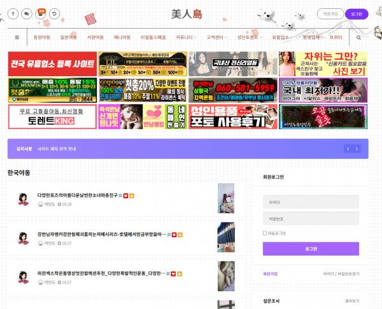The height and width of the screenshot is (309, 382).
Task: Go to the previous notice with the left arrow
Action: 348,149
